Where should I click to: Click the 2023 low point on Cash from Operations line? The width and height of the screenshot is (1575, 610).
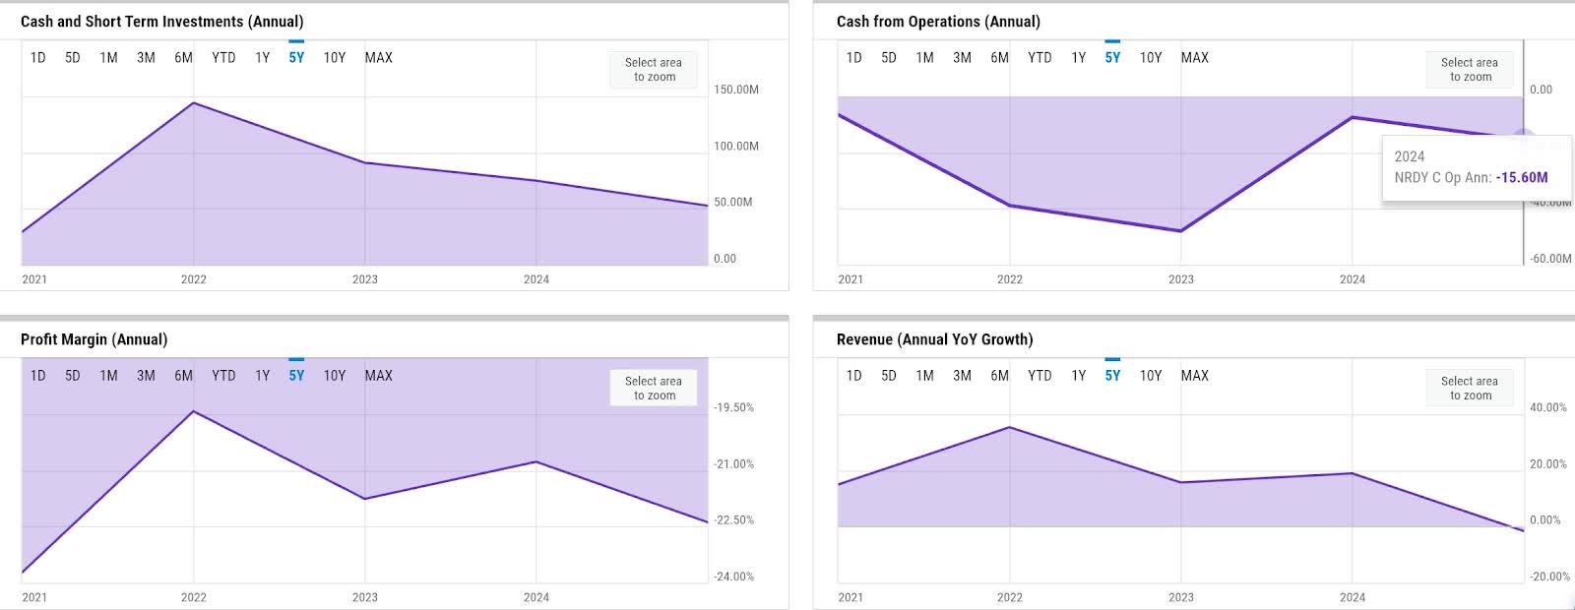pos(1180,231)
